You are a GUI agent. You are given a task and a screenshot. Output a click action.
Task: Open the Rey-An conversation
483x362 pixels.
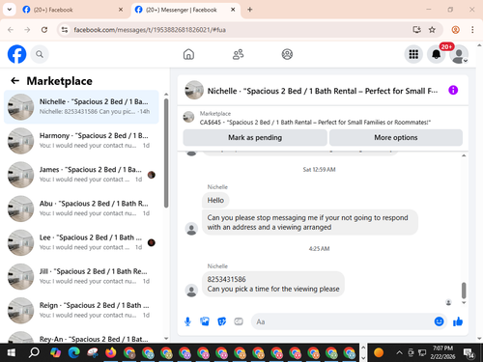pyautogui.click(x=81, y=337)
